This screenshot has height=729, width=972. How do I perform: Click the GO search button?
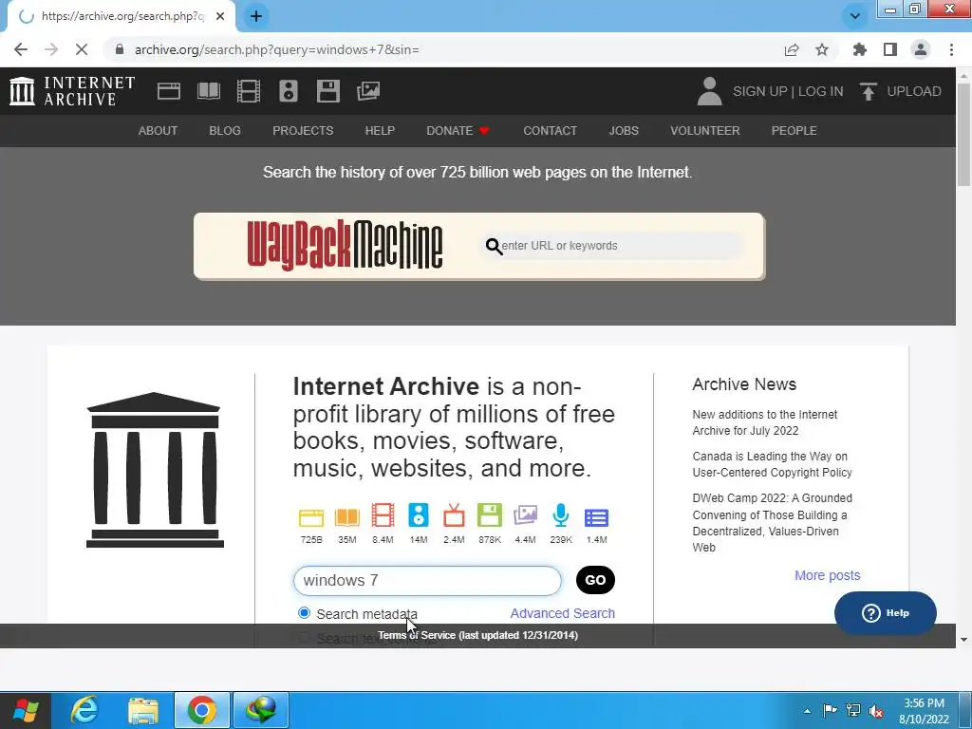[595, 580]
